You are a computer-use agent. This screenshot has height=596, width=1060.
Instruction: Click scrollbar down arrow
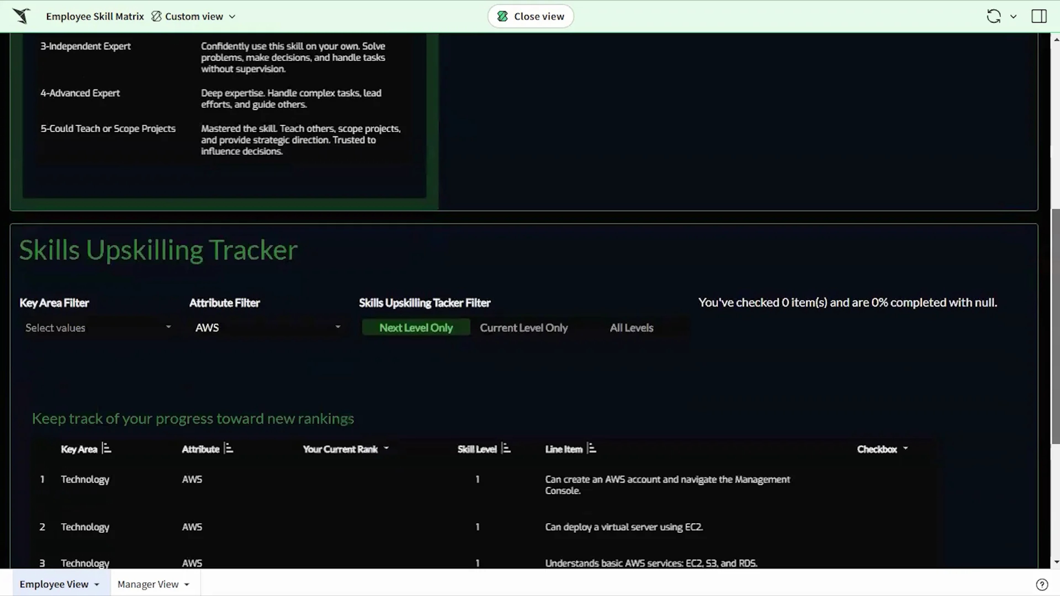pyautogui.click(x=1056, y=562)
